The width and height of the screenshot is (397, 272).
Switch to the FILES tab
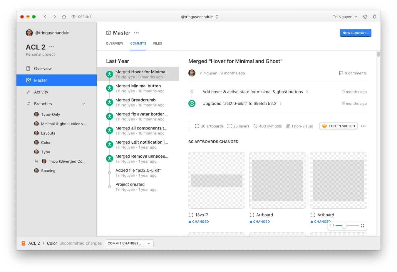[x=158, y=43]
